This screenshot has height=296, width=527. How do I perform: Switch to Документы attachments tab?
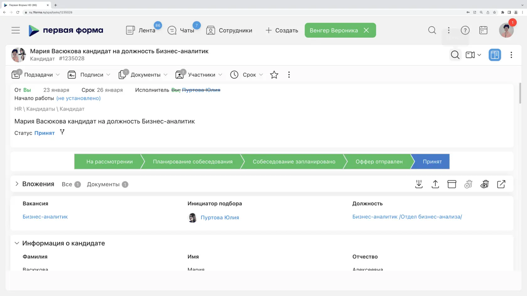pyautogui.click(x=103, y=184)
